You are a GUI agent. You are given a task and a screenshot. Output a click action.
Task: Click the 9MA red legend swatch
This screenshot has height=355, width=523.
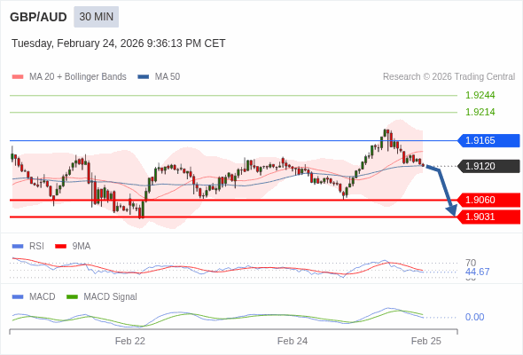(x=60, y=247)
